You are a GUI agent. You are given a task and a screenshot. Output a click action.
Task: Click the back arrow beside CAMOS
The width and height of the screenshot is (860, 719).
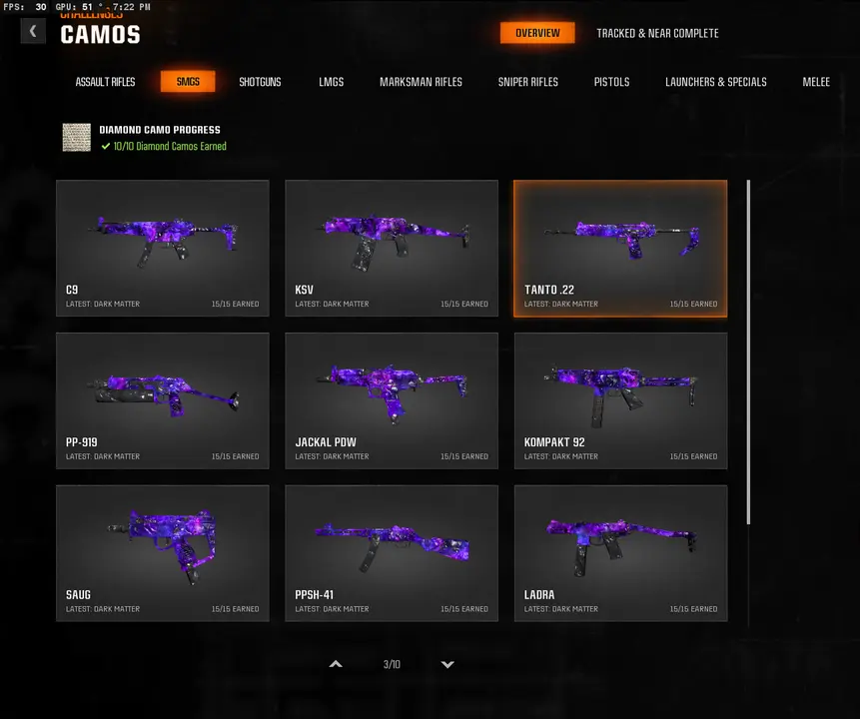point(33,31)
